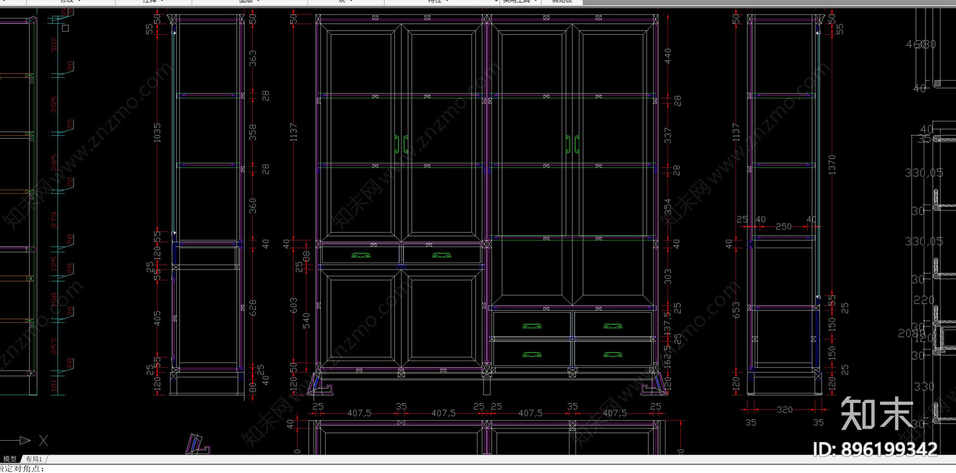The width and height of the screenshot is (956, 473).
Task: Select the 162,5 dimension text
Action: pyautogui.click(x=668, y=356)
